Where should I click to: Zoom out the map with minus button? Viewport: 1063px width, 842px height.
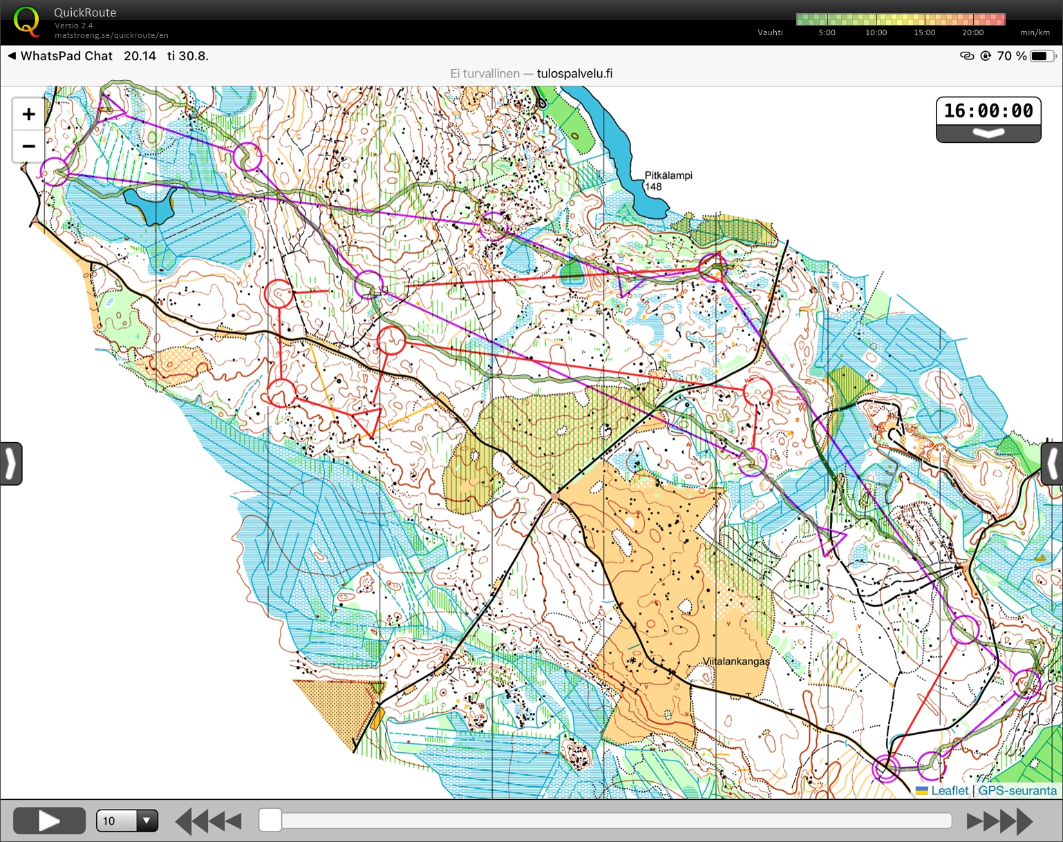pos(28,146)
